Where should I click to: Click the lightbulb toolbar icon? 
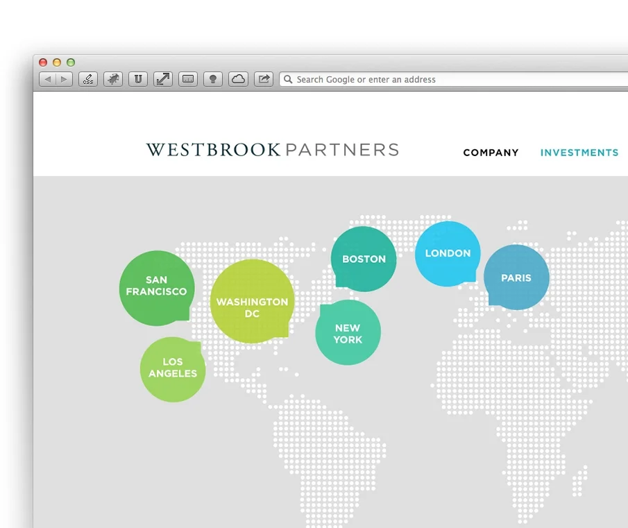pos(213,79)
